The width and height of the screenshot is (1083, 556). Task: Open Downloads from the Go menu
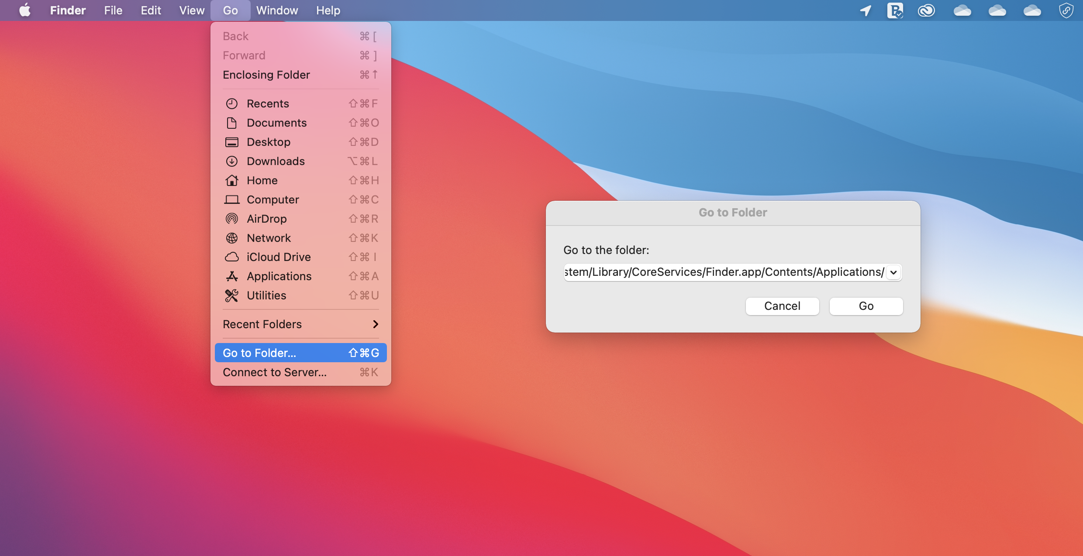276,161
